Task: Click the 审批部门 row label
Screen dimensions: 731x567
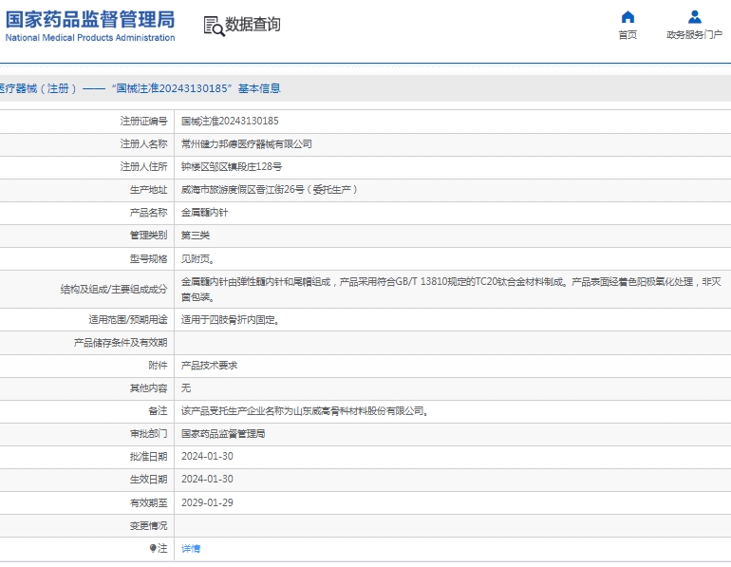Action: pos(148,434)
